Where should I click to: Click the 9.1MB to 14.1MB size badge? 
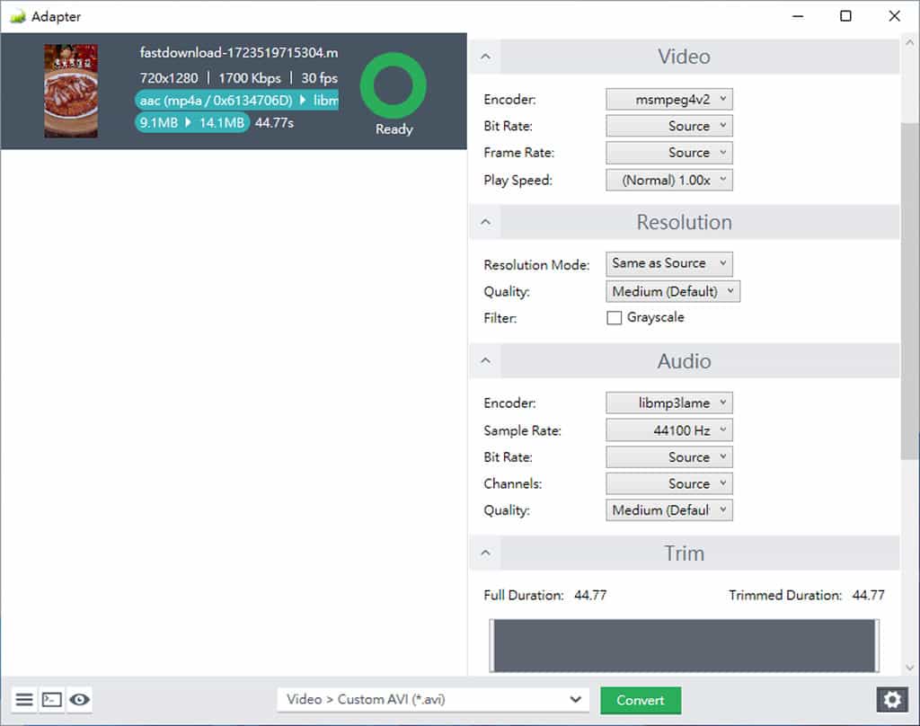click(192, 123)
